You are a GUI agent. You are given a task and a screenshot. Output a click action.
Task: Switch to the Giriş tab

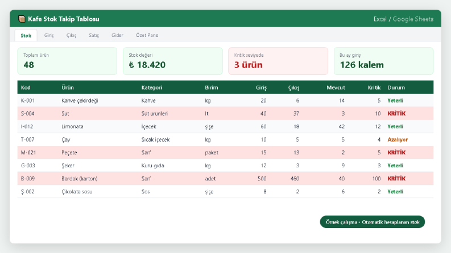coord(49,35)
